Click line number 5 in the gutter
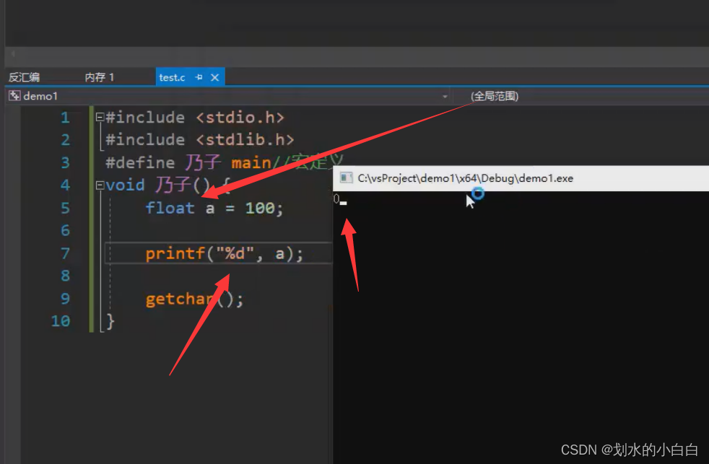This screenshot has width=709, height=464. (x=66, y=208)
